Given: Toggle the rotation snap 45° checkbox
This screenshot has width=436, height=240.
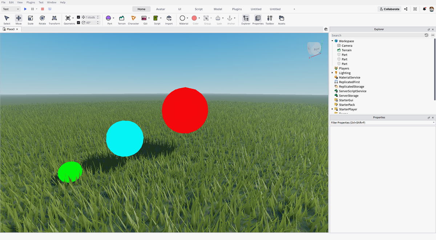Looking at the screenshot, I should 78,23.
